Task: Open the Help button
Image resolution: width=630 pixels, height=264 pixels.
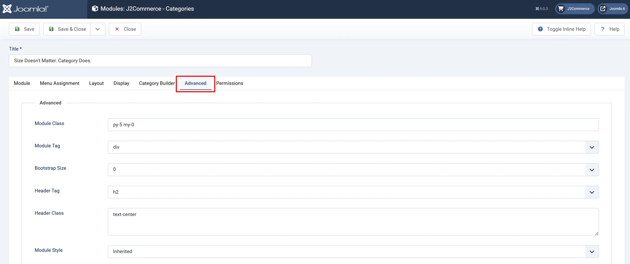Action: click(x=610, y=29)
